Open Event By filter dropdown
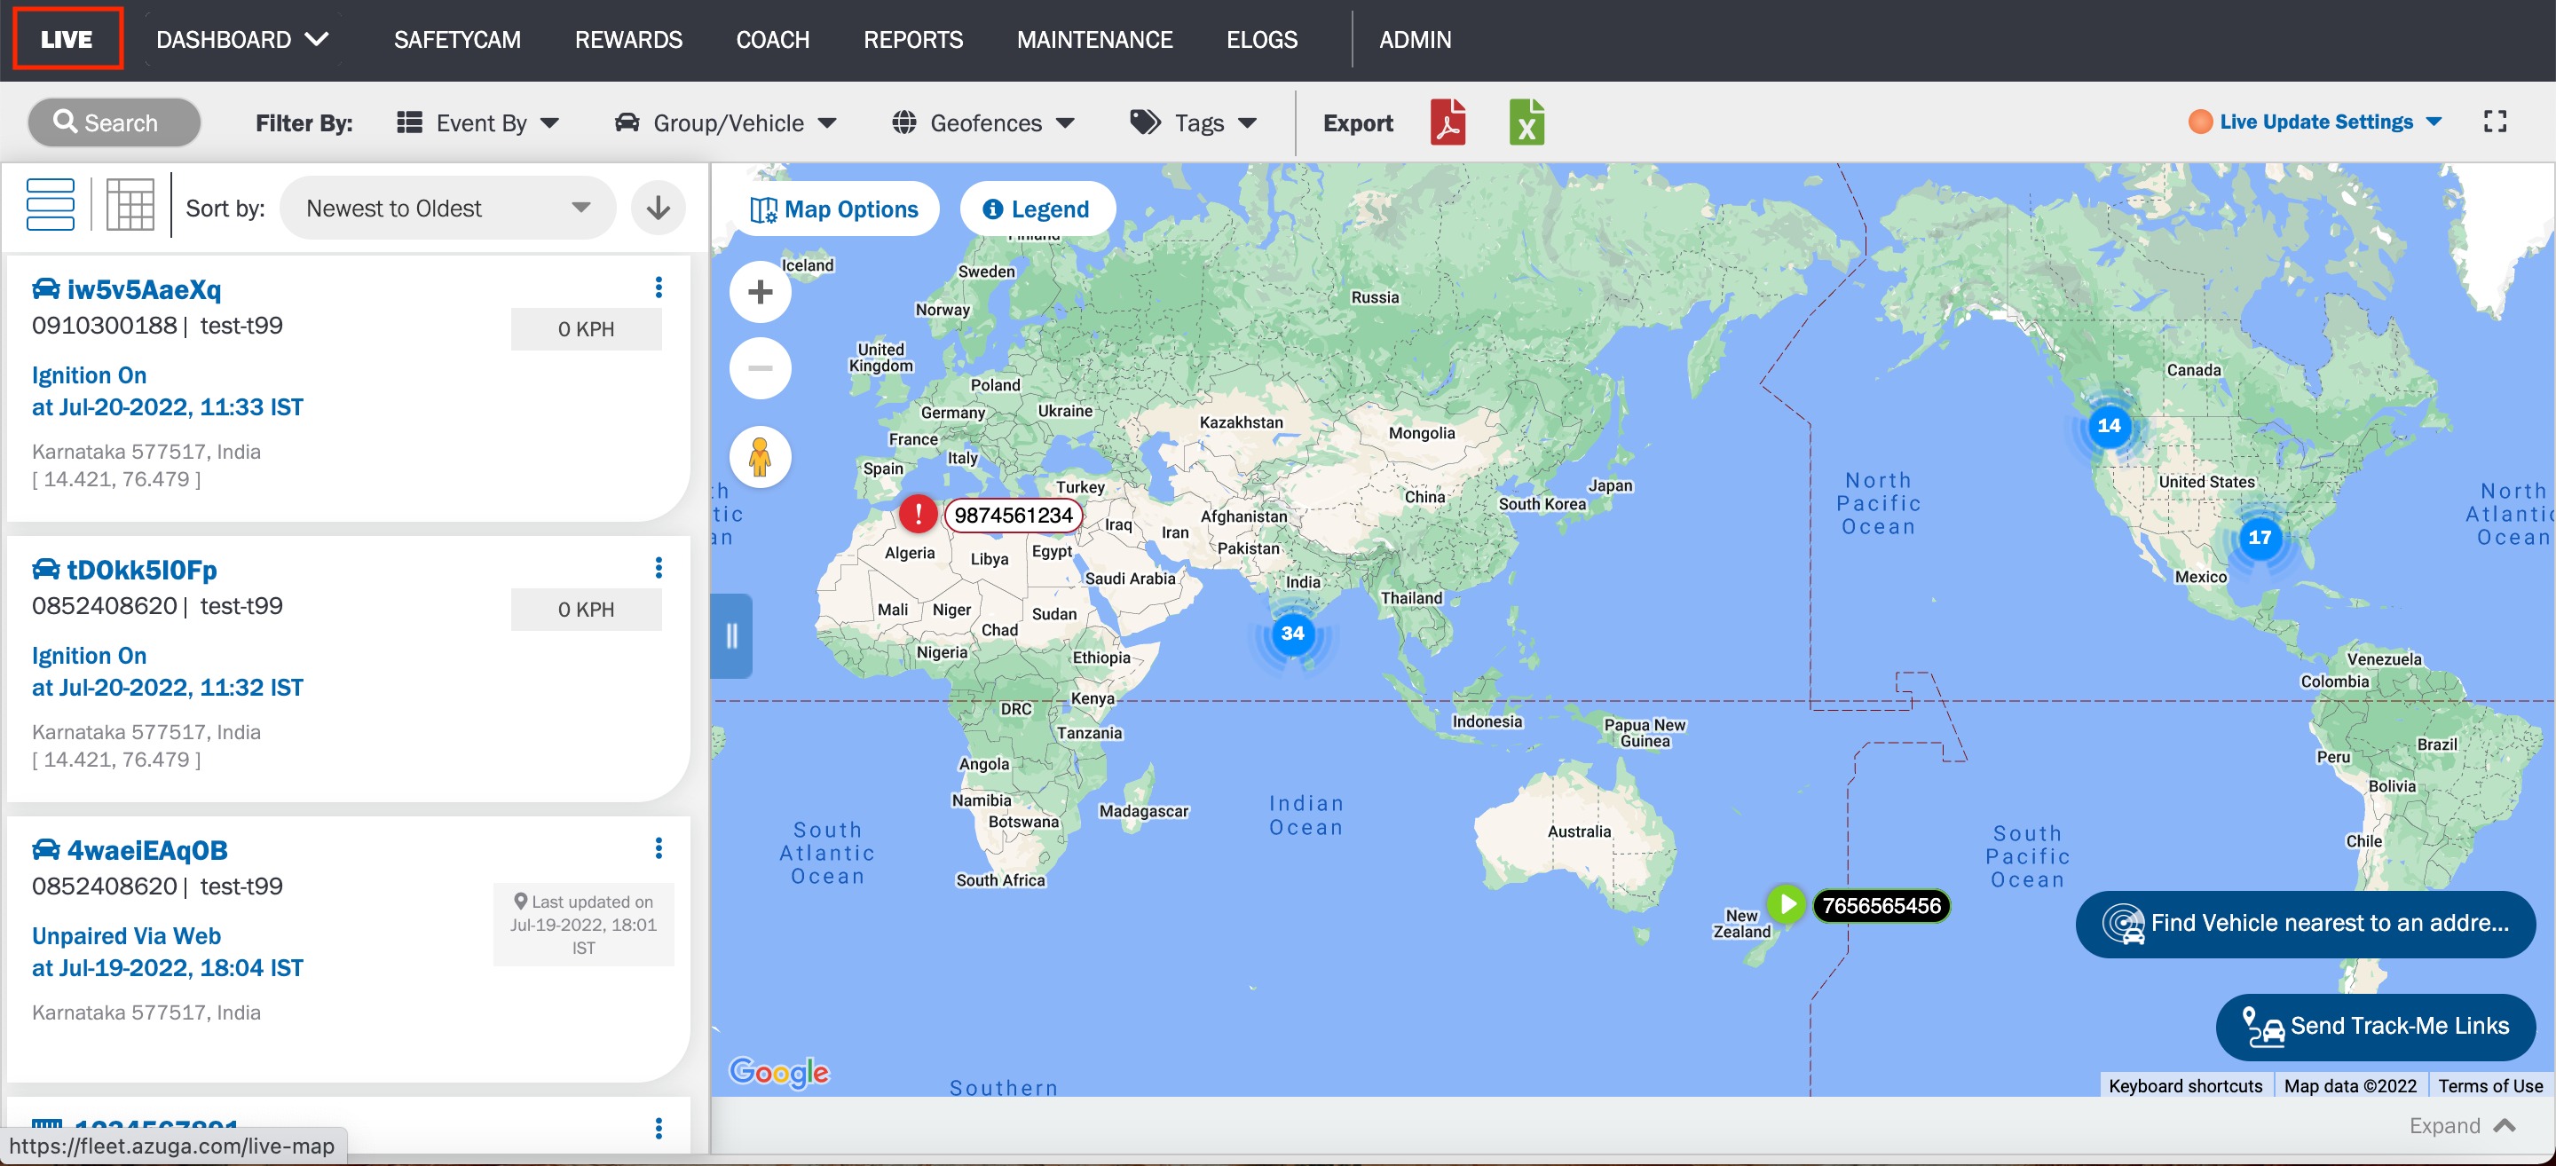Screen dimensions: 2556x1166 click(478, 123)
